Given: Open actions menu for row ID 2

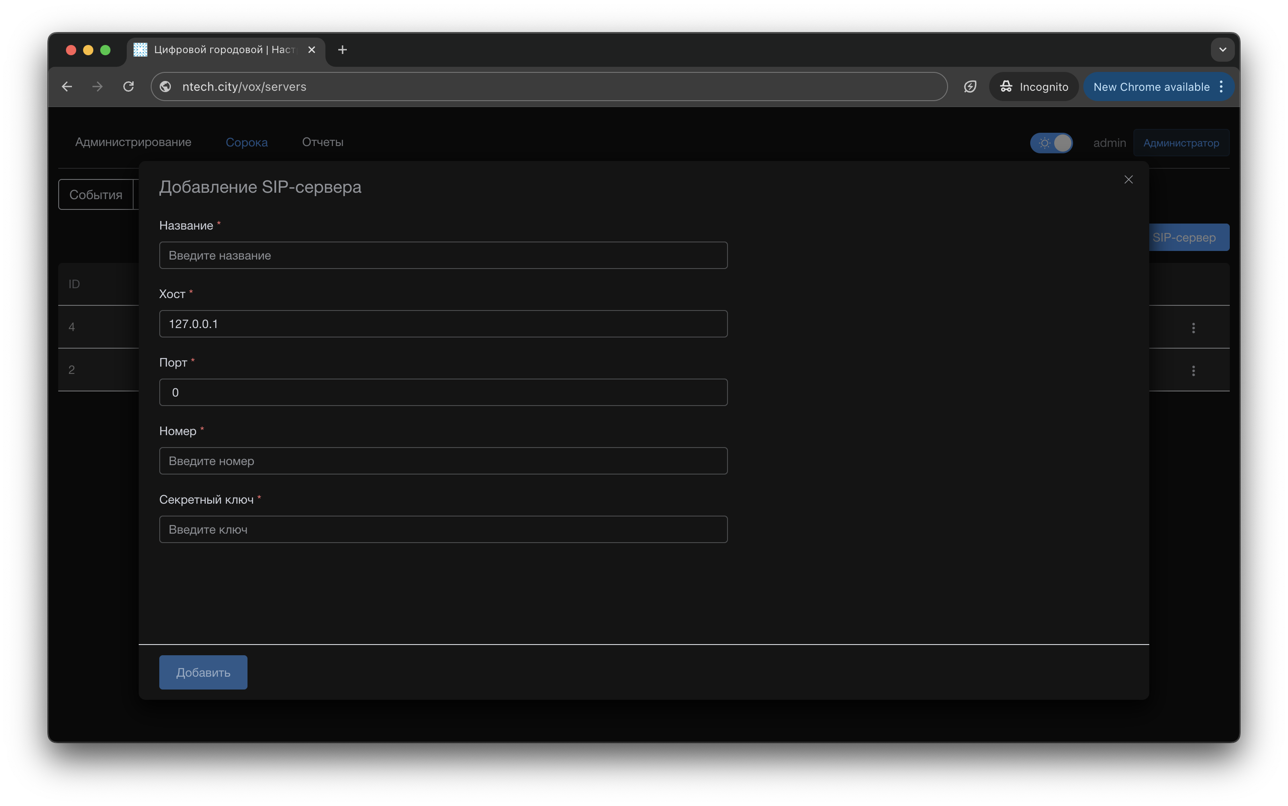Looking at the screenshot, I should (x=1193, y=370).
